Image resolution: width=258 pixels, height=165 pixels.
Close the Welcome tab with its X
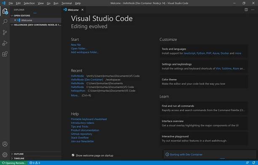point(82,10)
